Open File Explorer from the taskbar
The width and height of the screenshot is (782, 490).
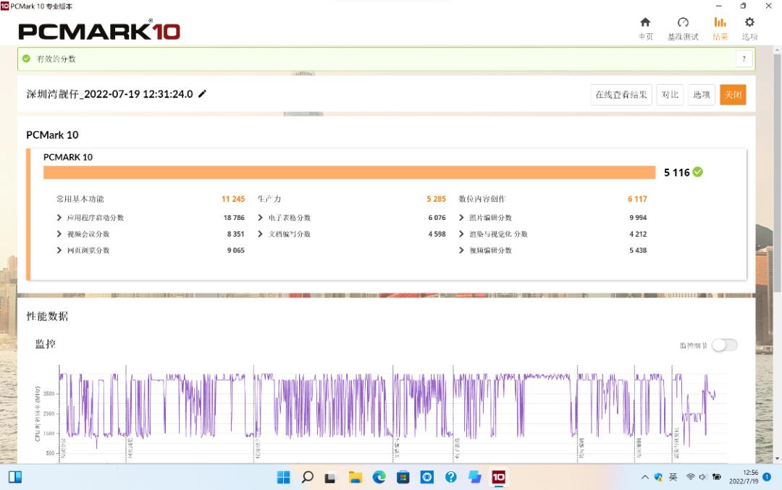pos(355,477)
